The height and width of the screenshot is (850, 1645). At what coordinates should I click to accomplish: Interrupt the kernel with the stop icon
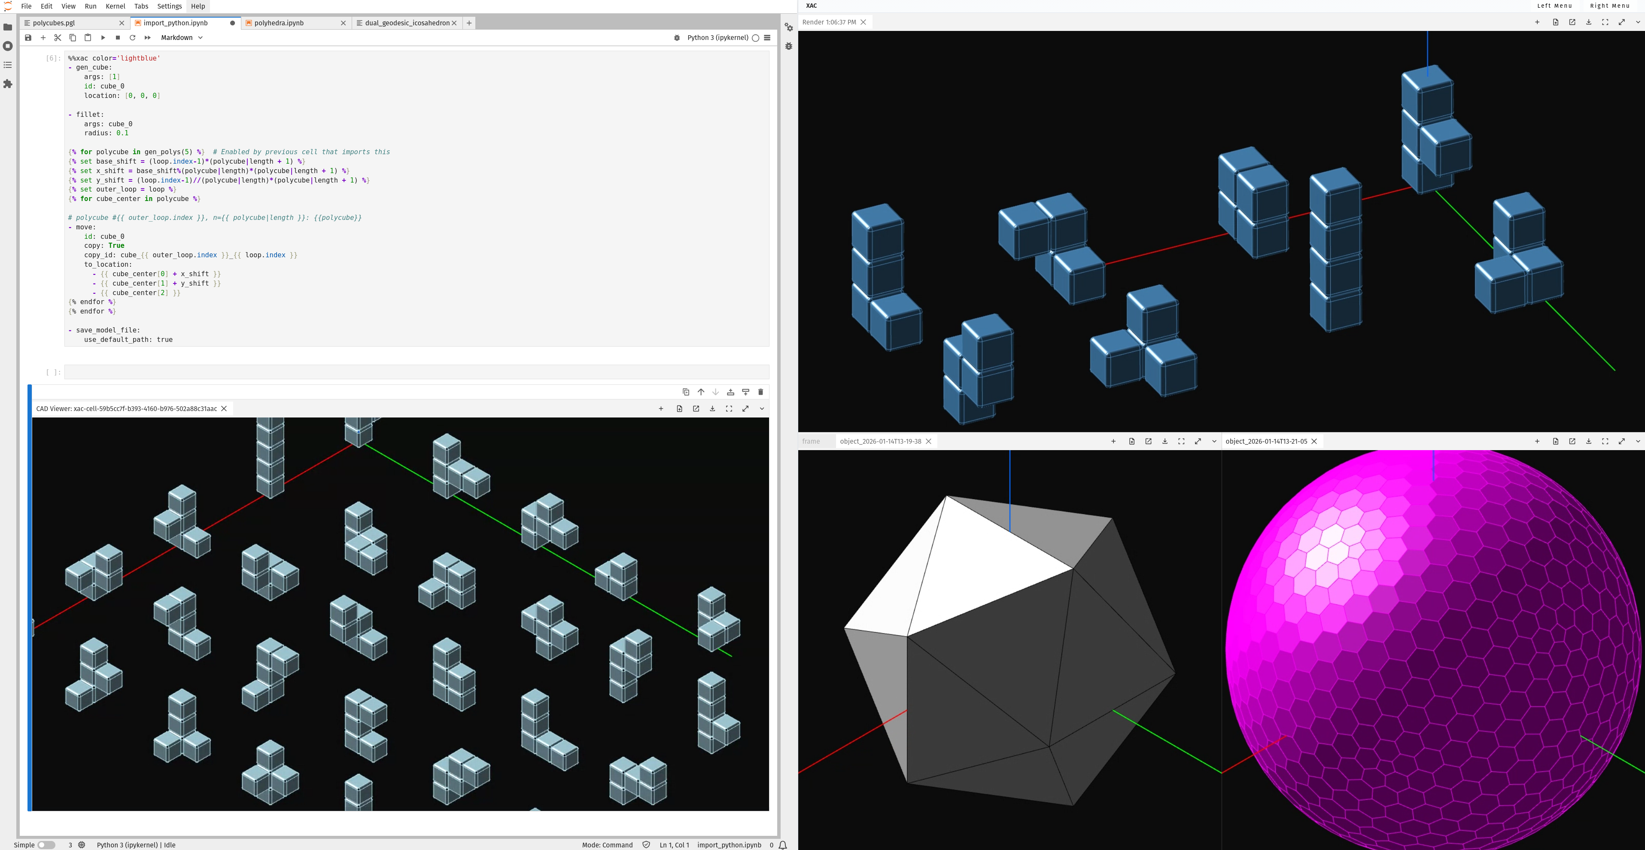pyautogui.click(x=118, y=38)
